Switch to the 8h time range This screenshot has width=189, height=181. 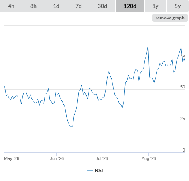coord(33,6)
